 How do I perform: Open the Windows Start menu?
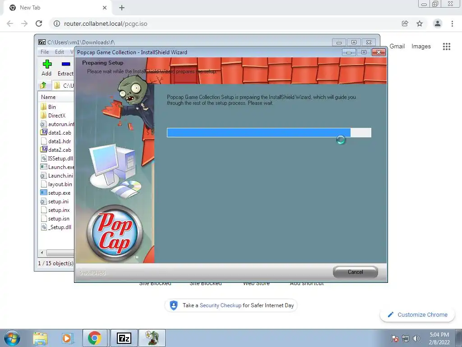tap(12, 338)
